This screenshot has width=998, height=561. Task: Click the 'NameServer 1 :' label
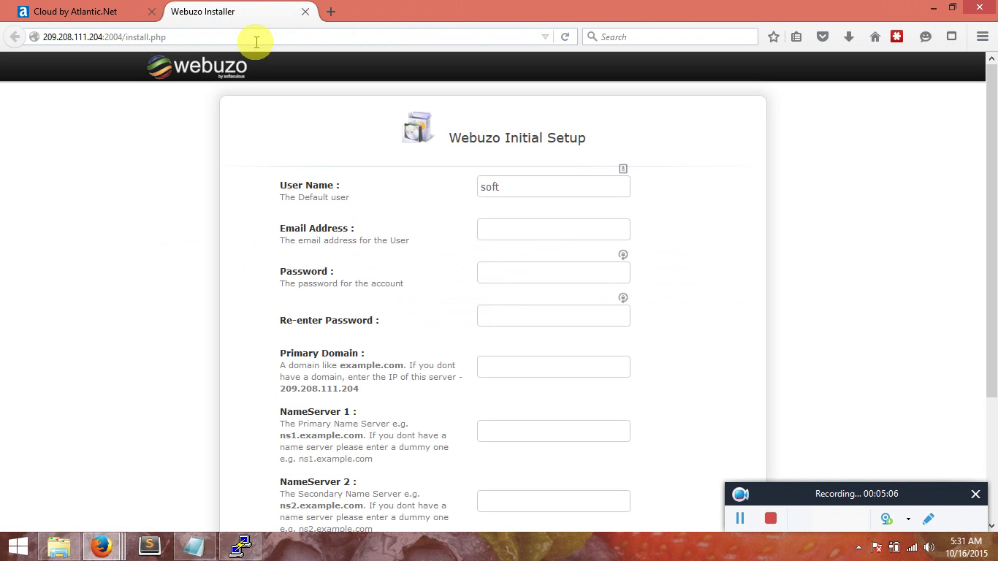coord(319,411)
